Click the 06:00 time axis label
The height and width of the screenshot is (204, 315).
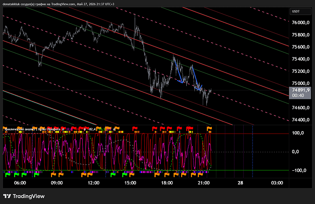[x=20, y=183]
